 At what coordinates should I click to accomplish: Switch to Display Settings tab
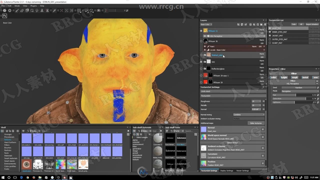pos(226,171)
